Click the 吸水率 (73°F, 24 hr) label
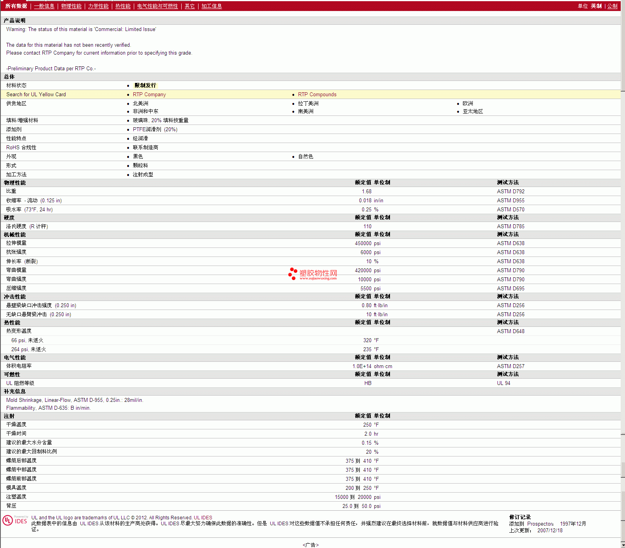The width and height of the screenshot is (625, 548). [29, 209]
